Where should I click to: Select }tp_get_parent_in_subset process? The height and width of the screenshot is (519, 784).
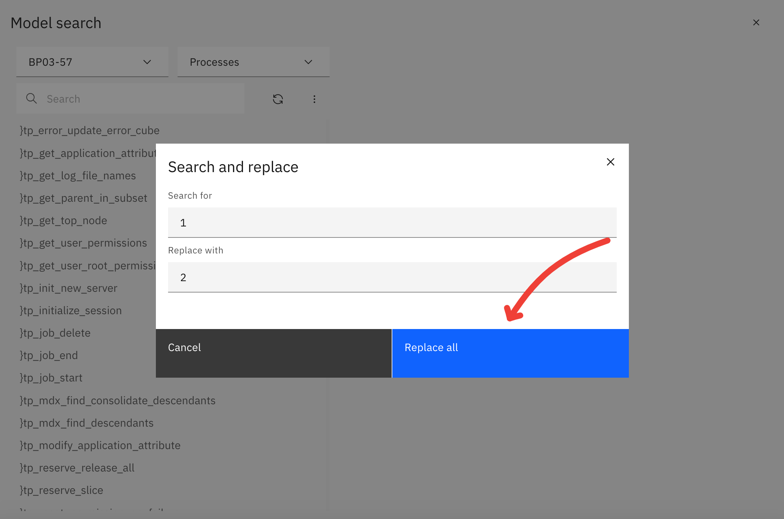pyautogui.click(x=84, y=198)
